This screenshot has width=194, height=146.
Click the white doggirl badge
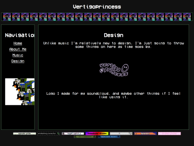pyautogui.click(x=73, y=134)
